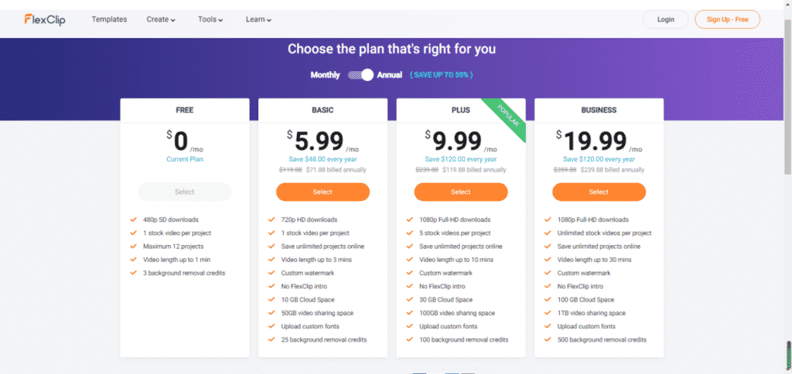
Task: Open the Templates menu item
Action: pyautogui.click(x=109, y=19)
